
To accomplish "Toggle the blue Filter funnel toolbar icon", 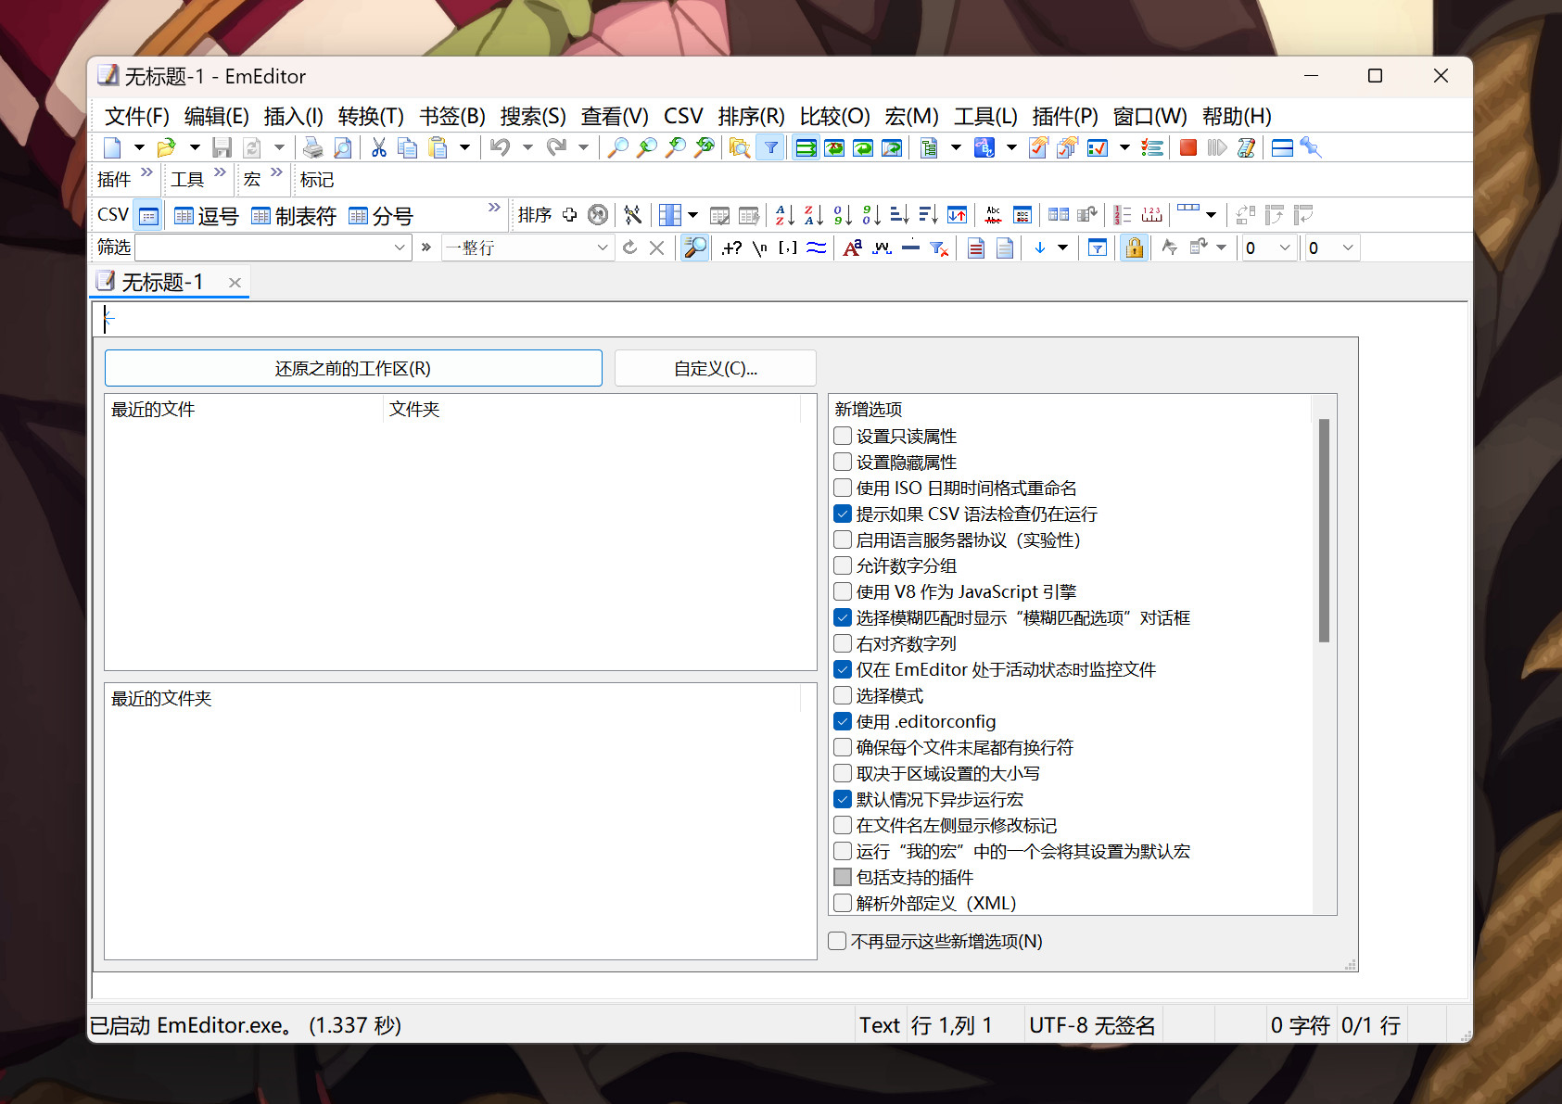I will (x=770, y=148).
